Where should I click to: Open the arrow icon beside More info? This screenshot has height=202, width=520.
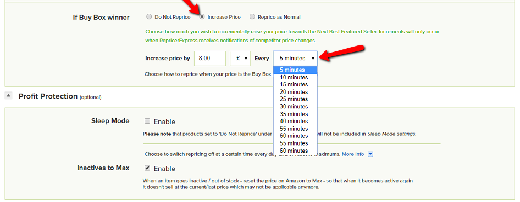coord(371,154)
